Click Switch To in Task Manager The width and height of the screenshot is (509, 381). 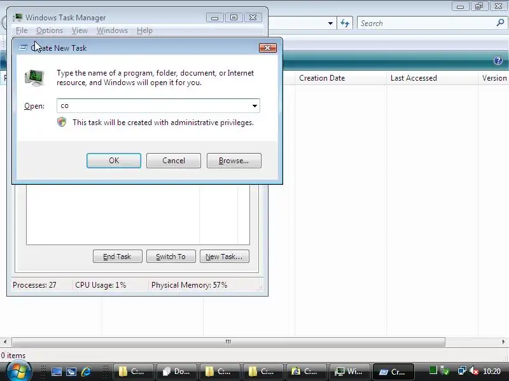171,257
